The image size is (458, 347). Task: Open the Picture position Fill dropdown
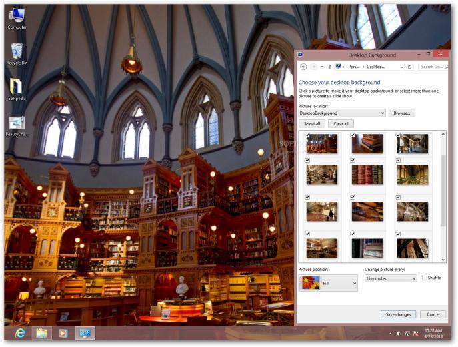click(x=328, y=283)
